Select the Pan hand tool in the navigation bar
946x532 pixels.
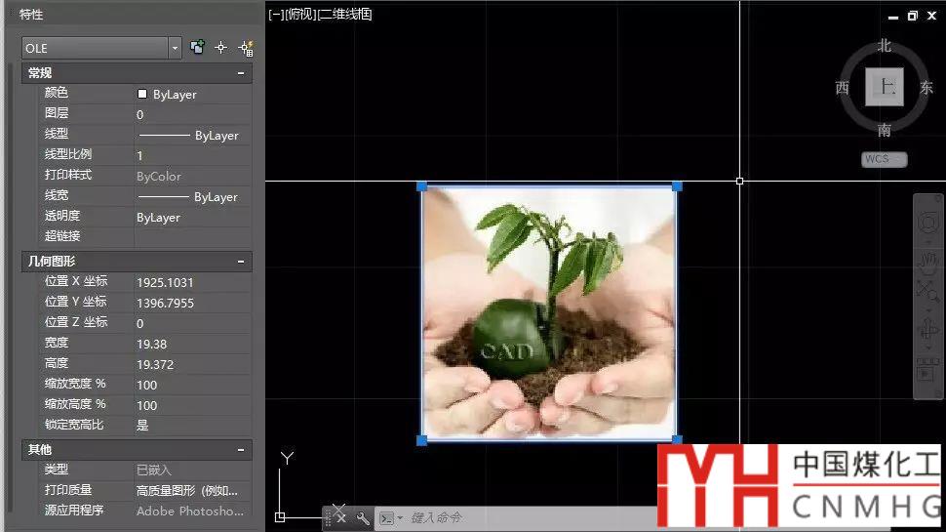[926, 260]
